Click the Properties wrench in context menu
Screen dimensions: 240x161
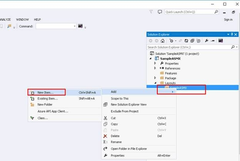pyautogui.click(x=105, y=155)
